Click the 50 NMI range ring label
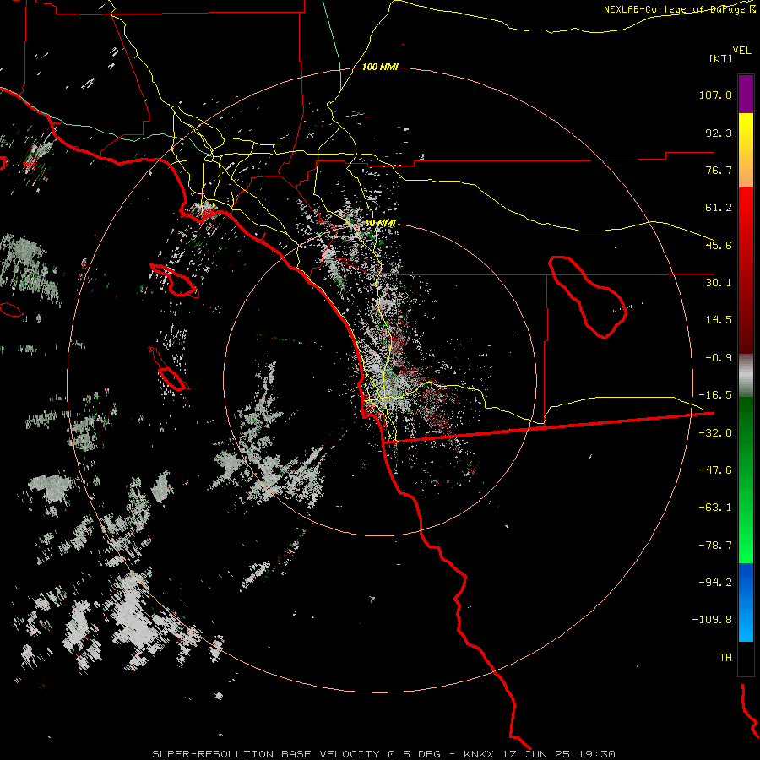Viewport: 760px width, 760px height. (x=380, y=223)
